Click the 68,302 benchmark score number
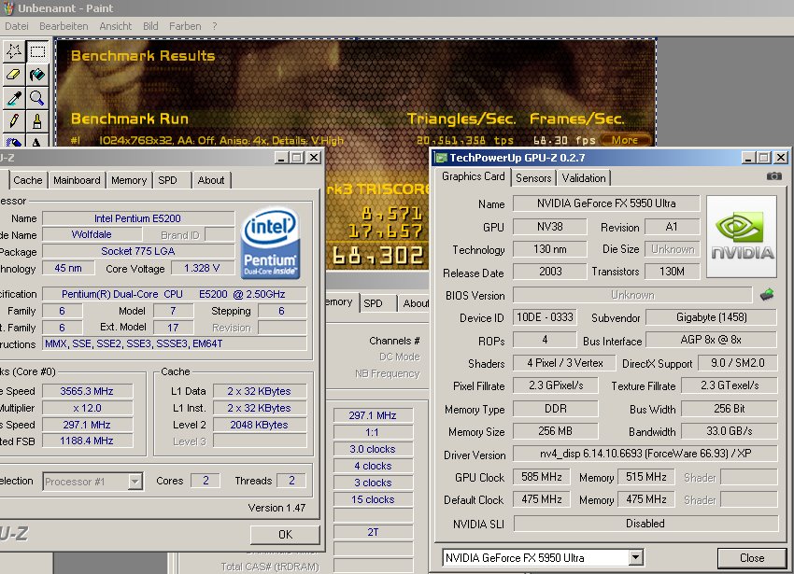 [377, 256]
